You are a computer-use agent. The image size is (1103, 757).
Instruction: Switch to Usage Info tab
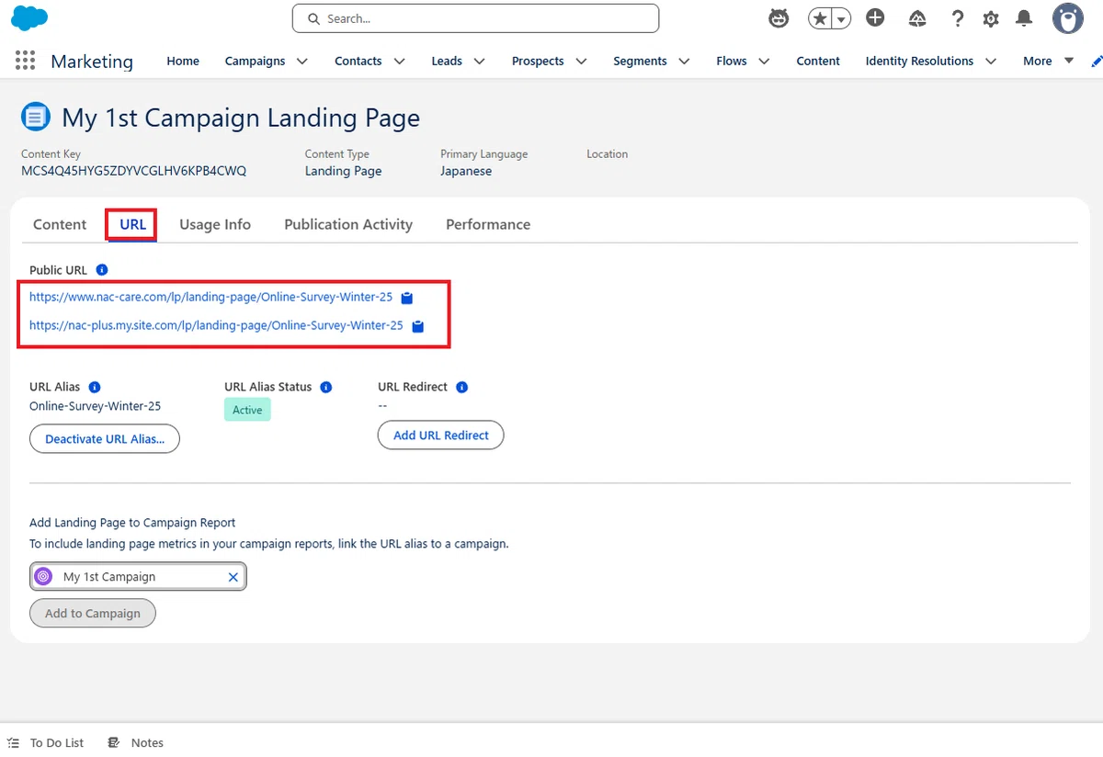[x=215, y=224]
